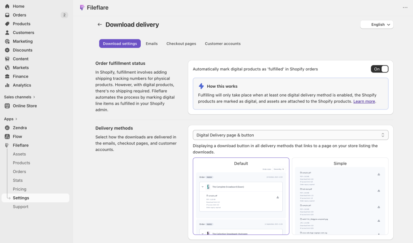Go back using the arrow icon

click(100, 25)
